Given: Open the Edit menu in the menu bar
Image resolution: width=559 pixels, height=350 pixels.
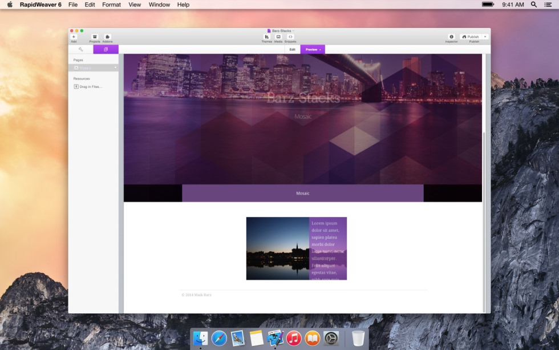Looking at the screenshot, I should click(90, 5).
